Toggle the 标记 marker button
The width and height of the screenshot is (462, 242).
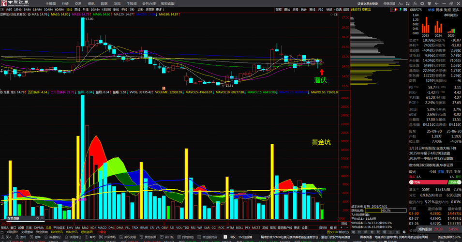pos(329,10)
